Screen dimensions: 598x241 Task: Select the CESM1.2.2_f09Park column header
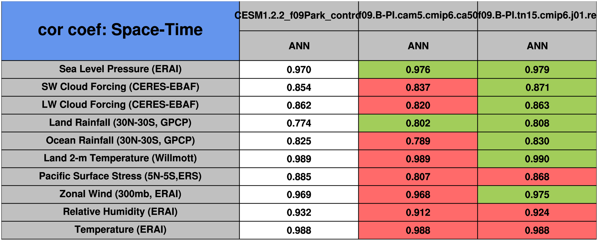(x=299, y=16)
